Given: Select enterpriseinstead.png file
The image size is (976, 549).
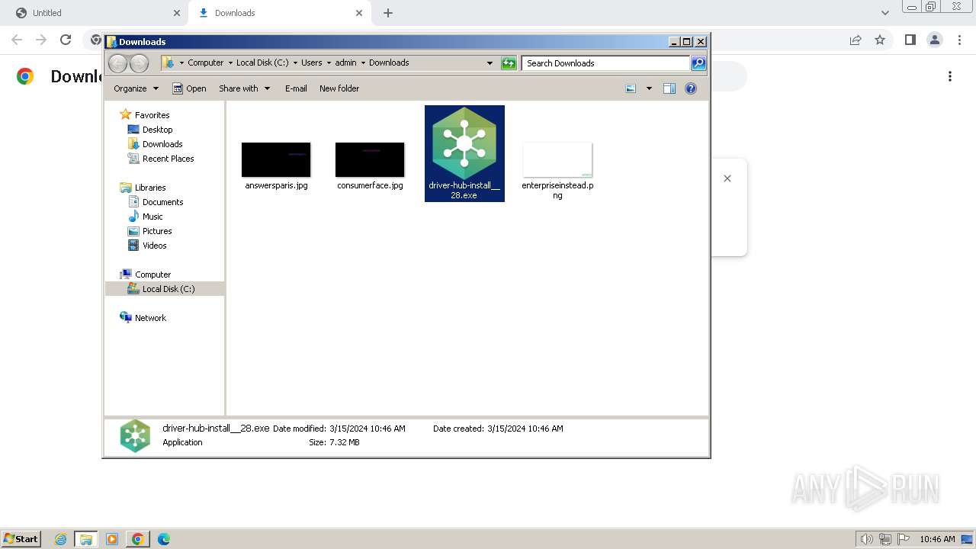Looking at the screenshot, I should point(557,171).
